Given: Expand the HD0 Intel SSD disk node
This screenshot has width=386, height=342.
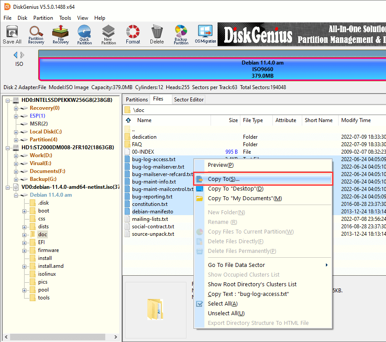Looking at the screenshot, I should click(8, 100).
